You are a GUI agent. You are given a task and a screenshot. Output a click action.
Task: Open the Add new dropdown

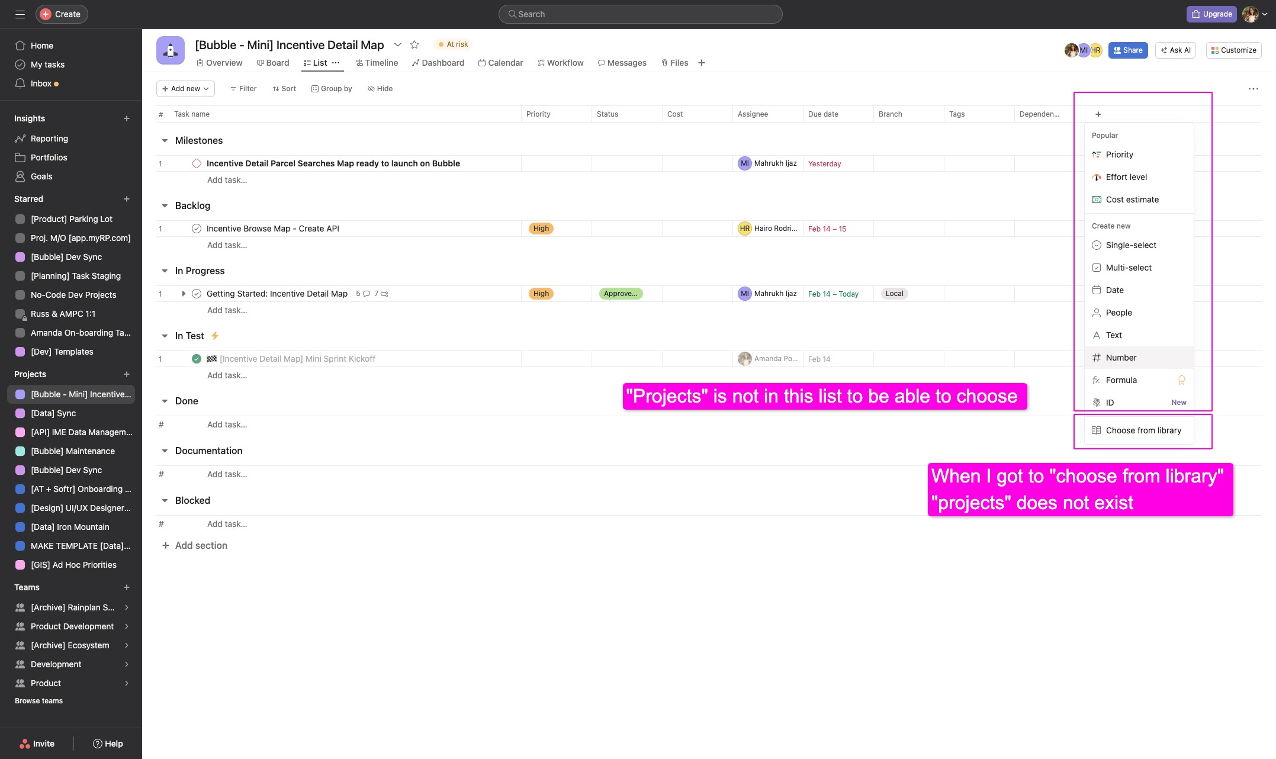185,89
